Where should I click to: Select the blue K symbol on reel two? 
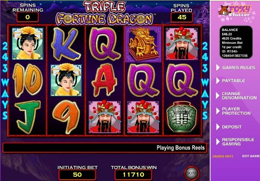(66, 44)
